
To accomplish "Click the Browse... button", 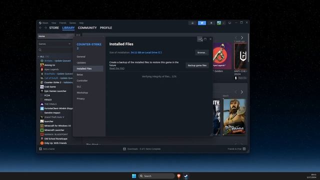I will (201, 52).
